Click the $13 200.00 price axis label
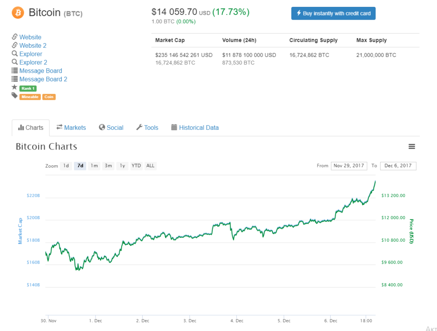Viewport: 437px width, 331px height. [393, 196]
